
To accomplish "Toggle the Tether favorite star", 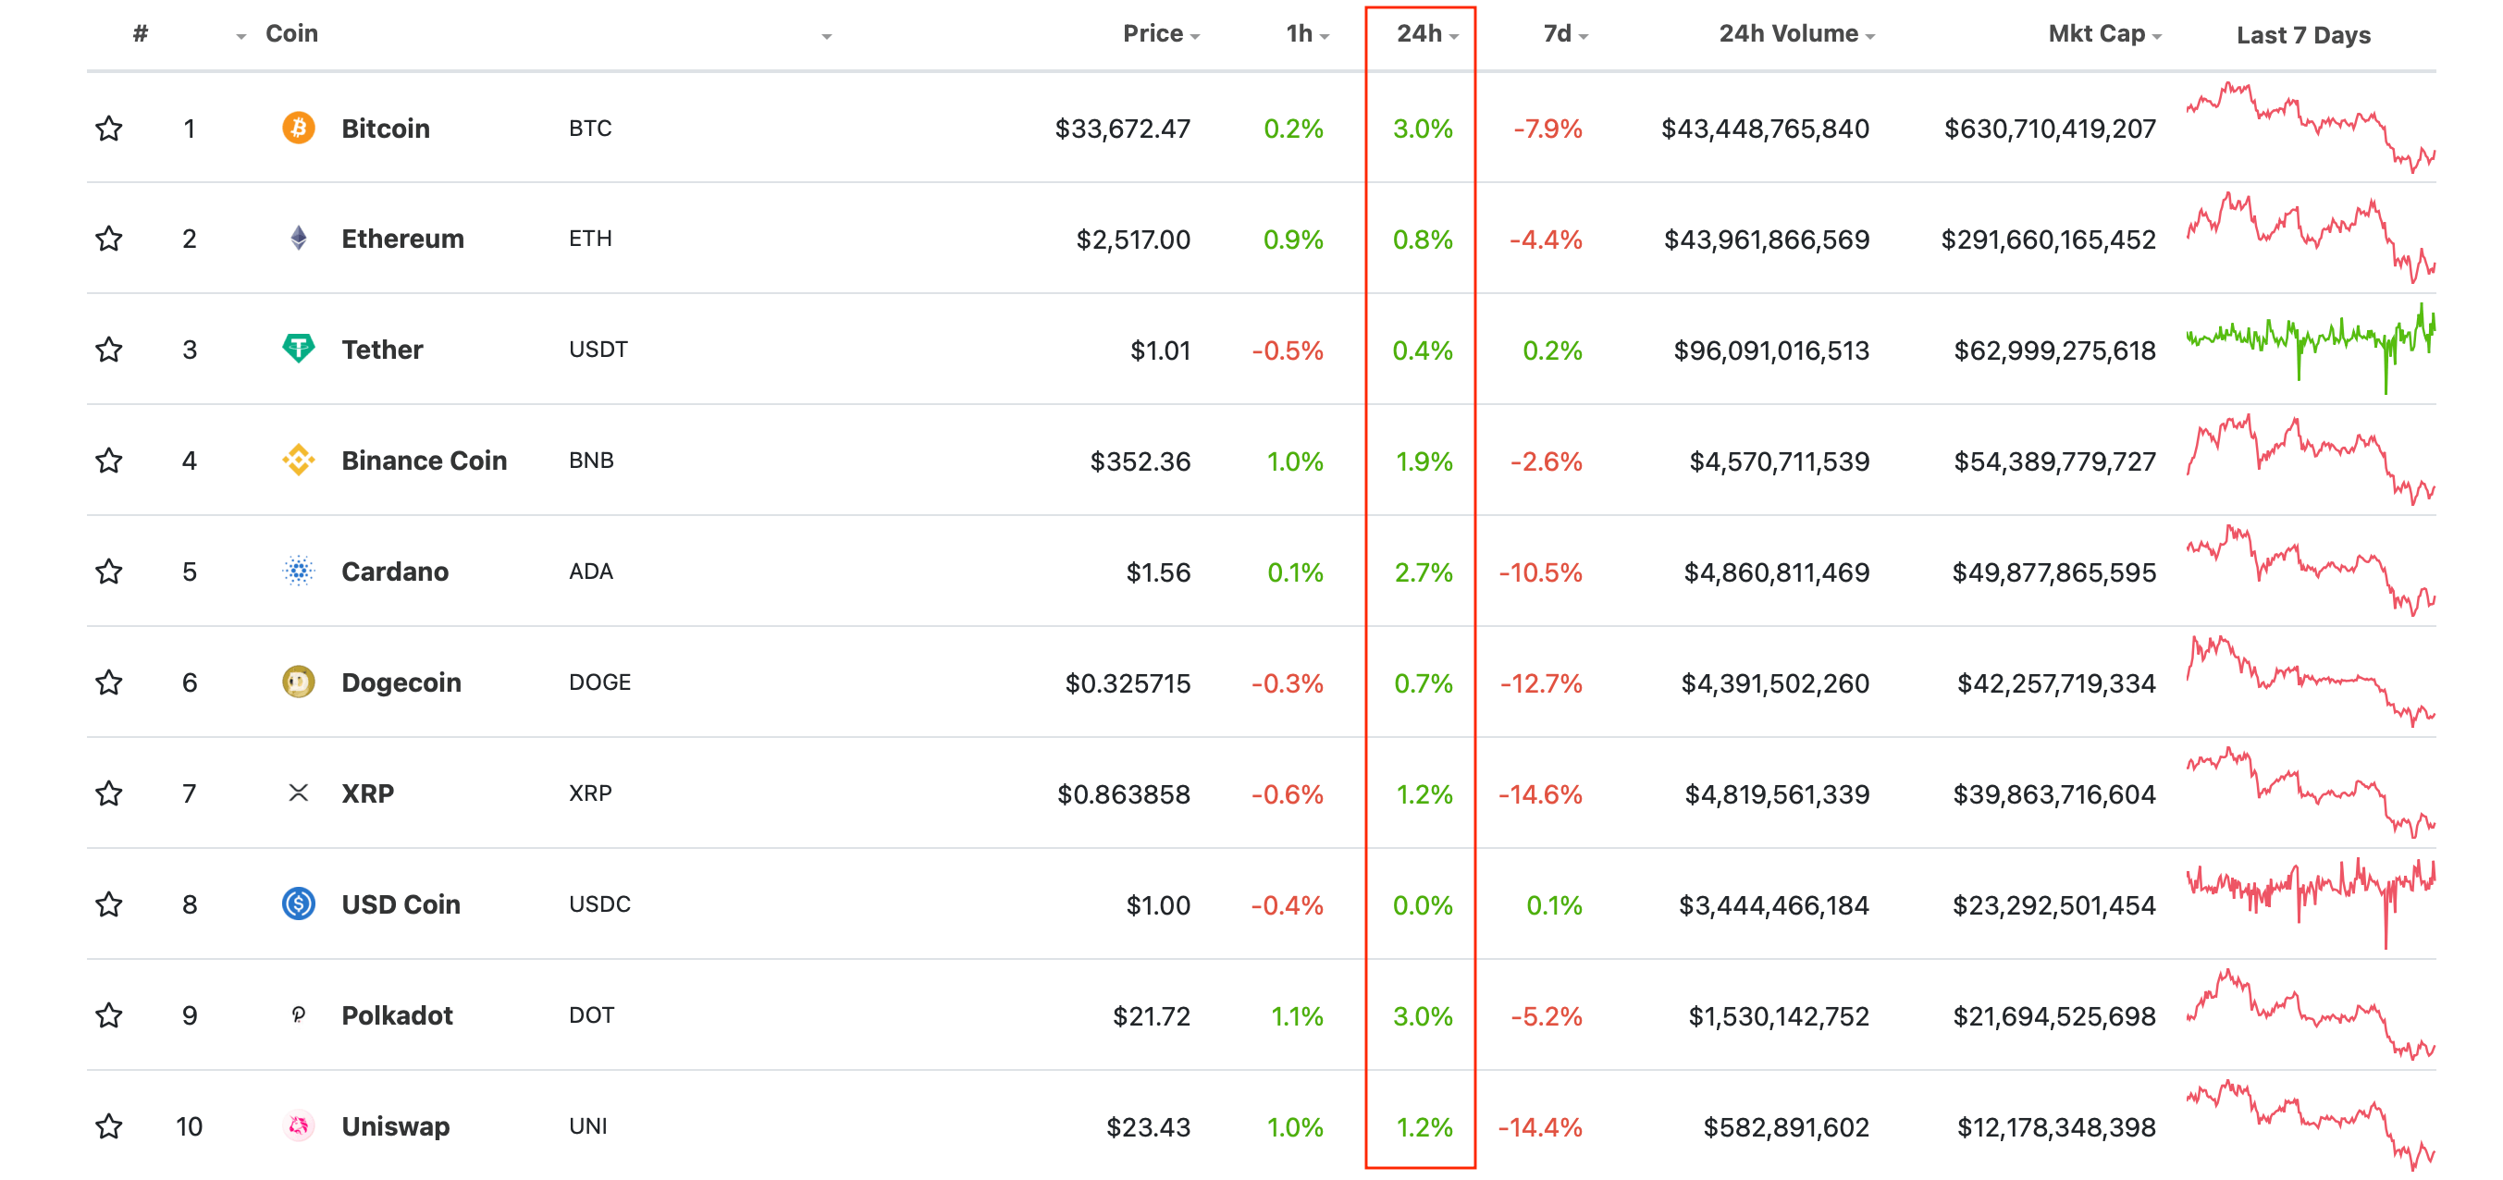I will [x=109, y=350].
